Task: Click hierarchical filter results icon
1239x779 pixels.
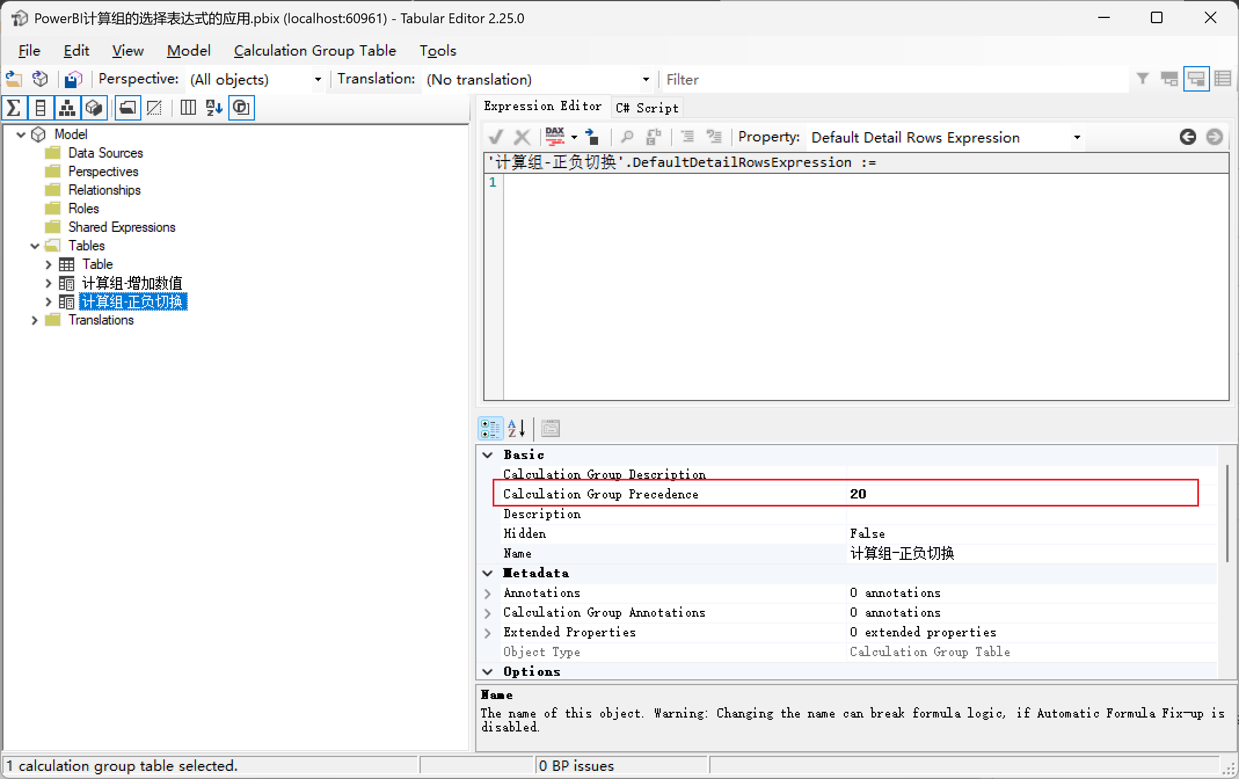Action: coord(1169,79)
